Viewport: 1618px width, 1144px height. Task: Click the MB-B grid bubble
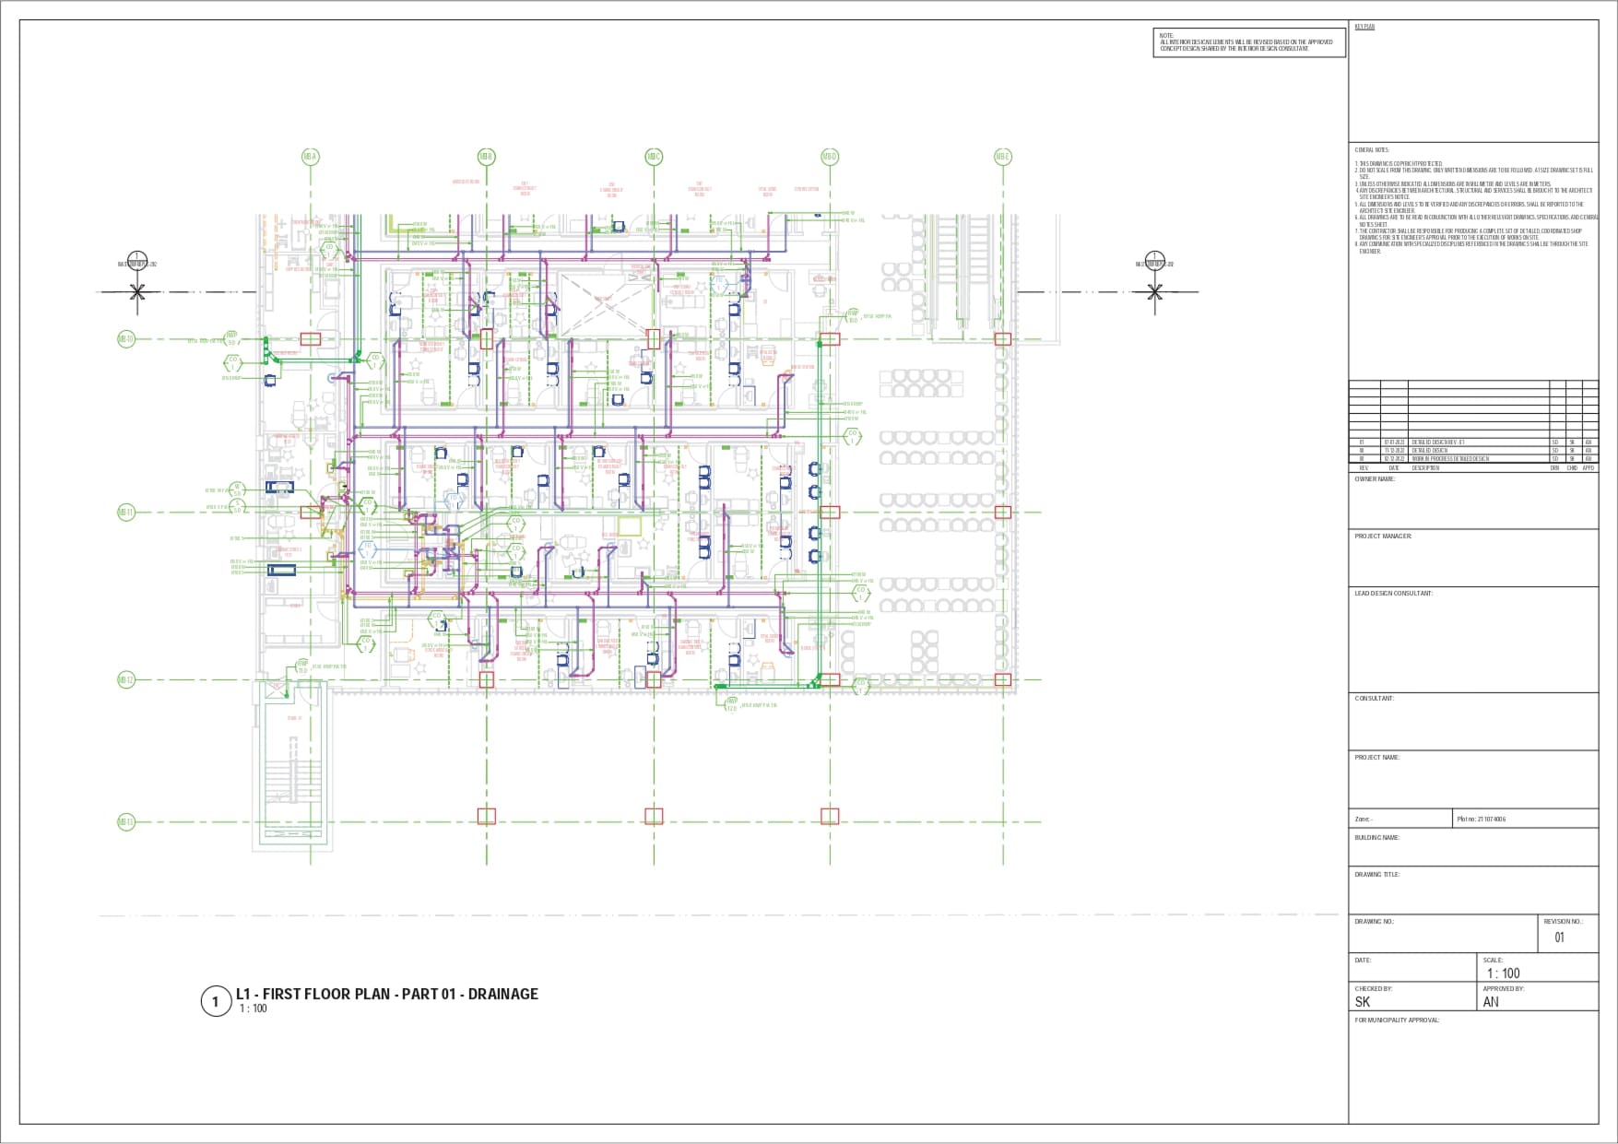[486, 157]
